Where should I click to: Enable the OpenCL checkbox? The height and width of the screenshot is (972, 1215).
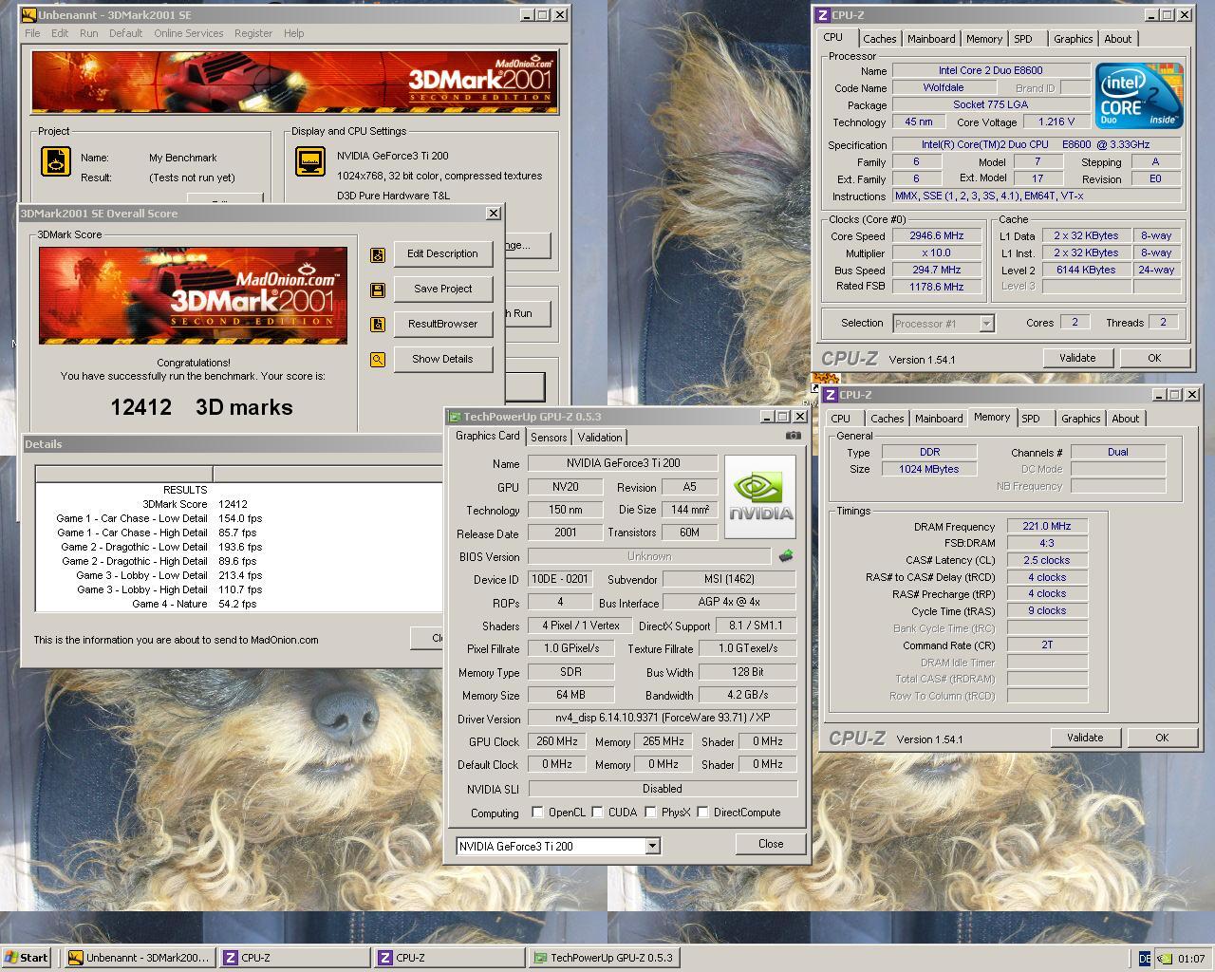(x=537, y=813)
